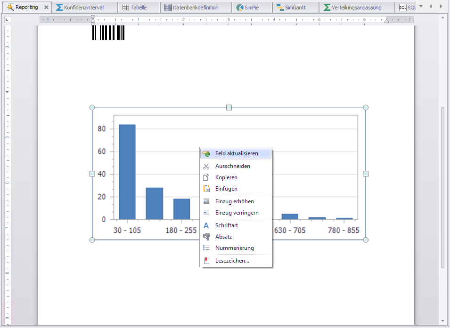Screen dimensions: 450x328
Task: Click the paragraph icon beside Absatz
Action: pyautogui.click(x=206, y=237)
